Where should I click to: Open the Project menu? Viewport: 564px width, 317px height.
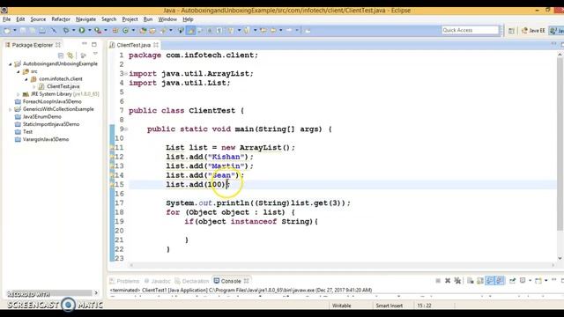[x=130, y=19]
